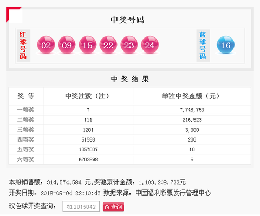
Task: Click the 奖等 column header
Action: [x=26, y=96]
